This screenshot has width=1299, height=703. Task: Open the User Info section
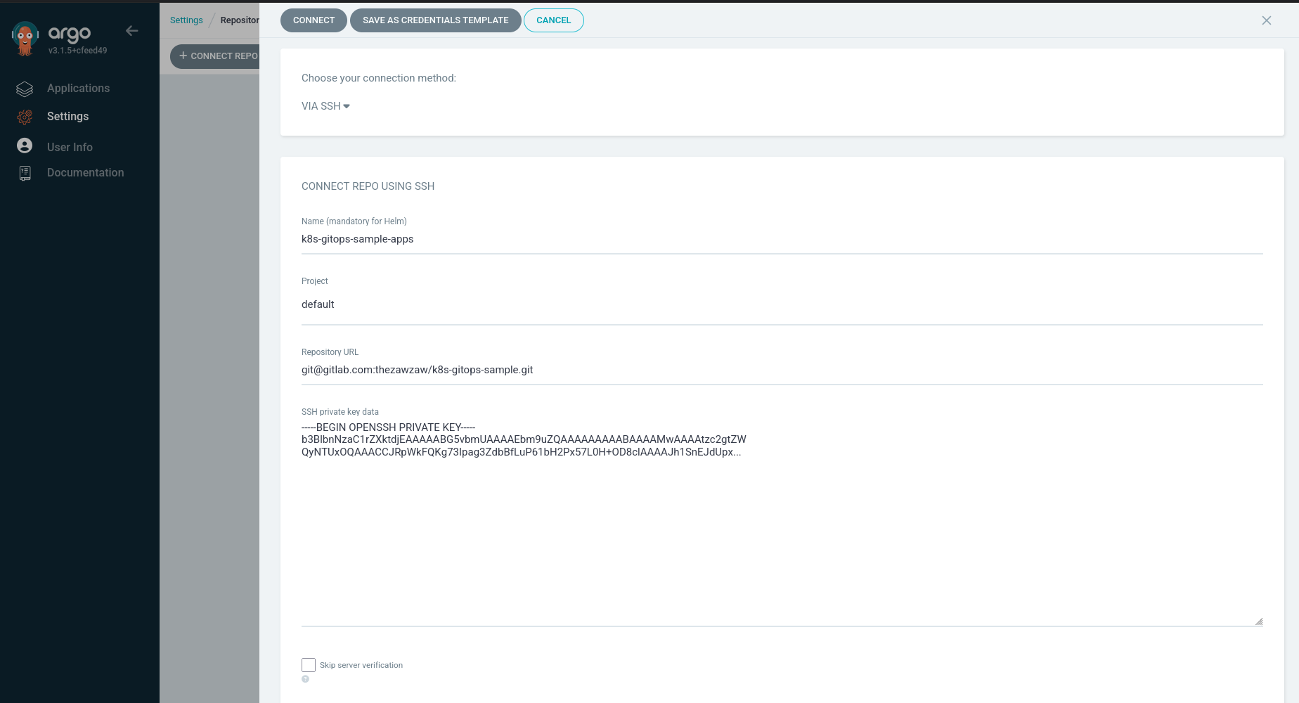point(70,146)
